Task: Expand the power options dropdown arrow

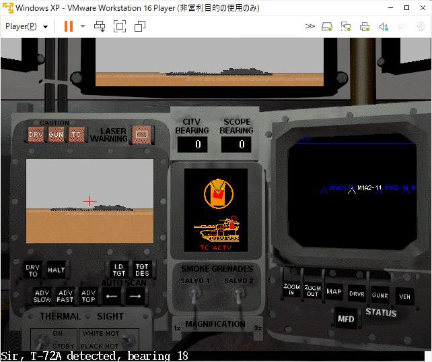Action: click(x=83, y=26)
